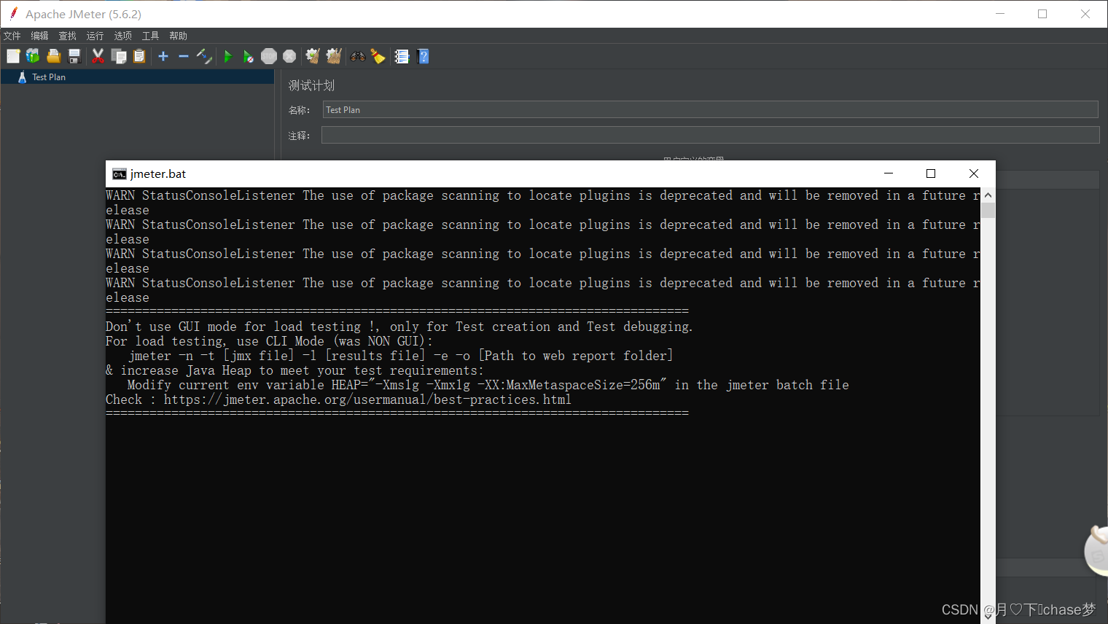Screen dimensions: 1108x624
Task: Reset search with the yellow broom icon
Action: tap(378, 56)
